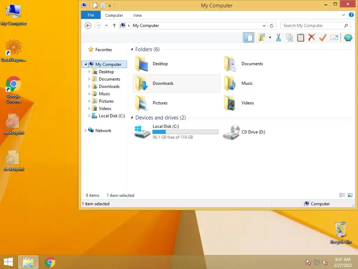Open the Computer ribbon tab
358x269 pixels.
point(114,15)
